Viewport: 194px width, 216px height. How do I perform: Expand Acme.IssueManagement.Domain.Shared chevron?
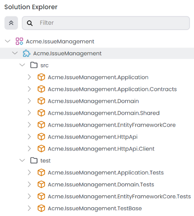29,113
